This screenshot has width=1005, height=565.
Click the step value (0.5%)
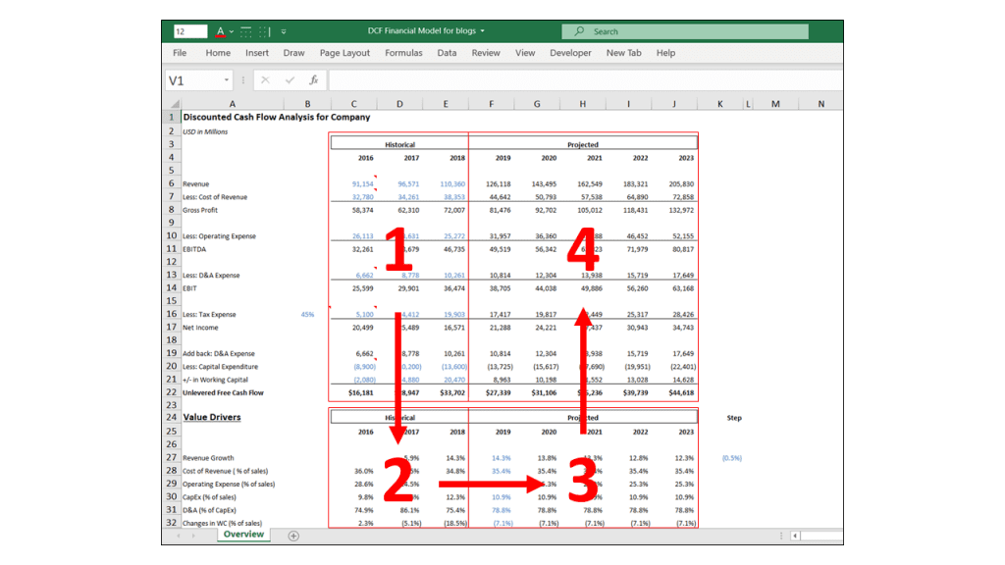[x=732, y=458]
